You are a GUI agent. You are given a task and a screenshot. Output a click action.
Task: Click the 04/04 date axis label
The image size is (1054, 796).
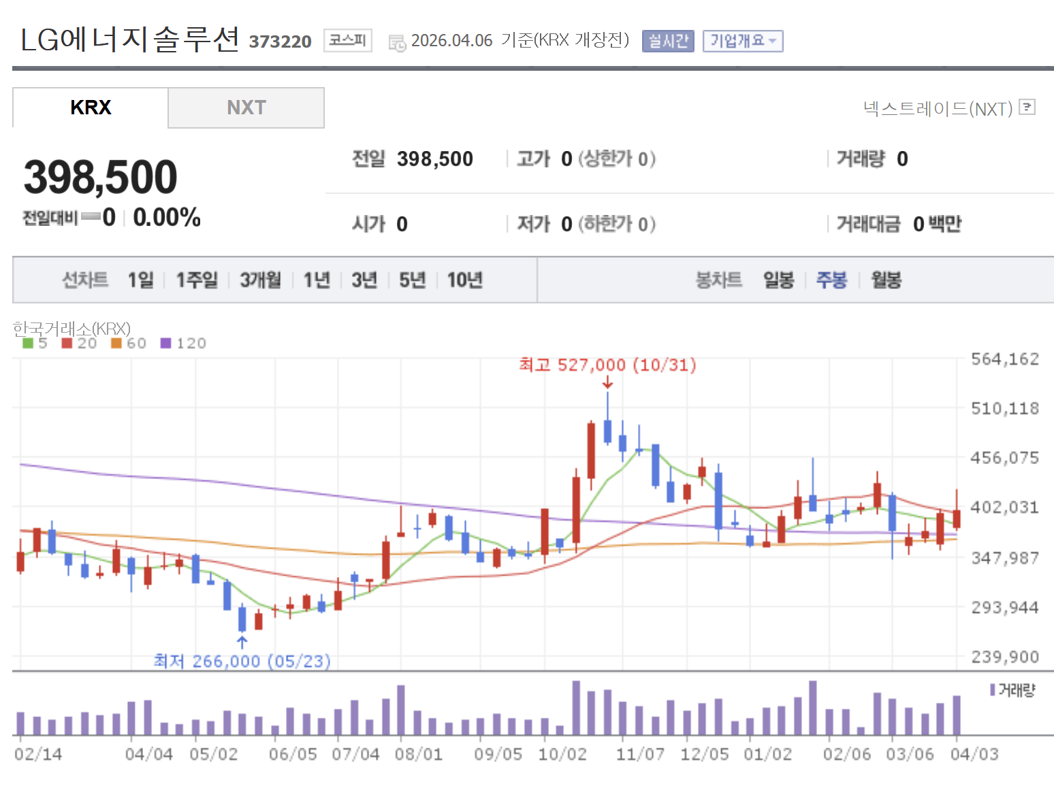click(x=149, y=754)
